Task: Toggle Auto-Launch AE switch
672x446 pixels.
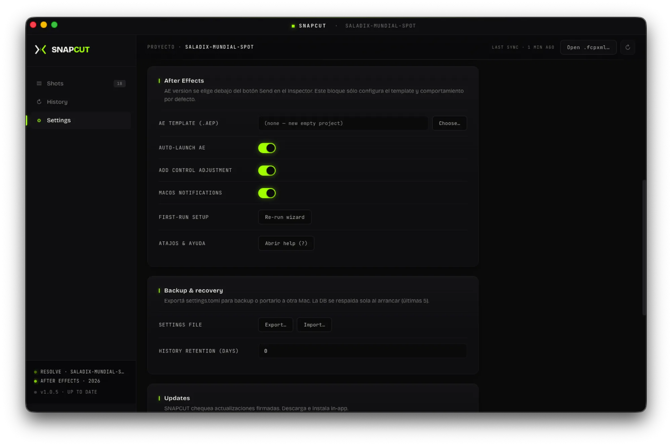Action: point(267,148)
